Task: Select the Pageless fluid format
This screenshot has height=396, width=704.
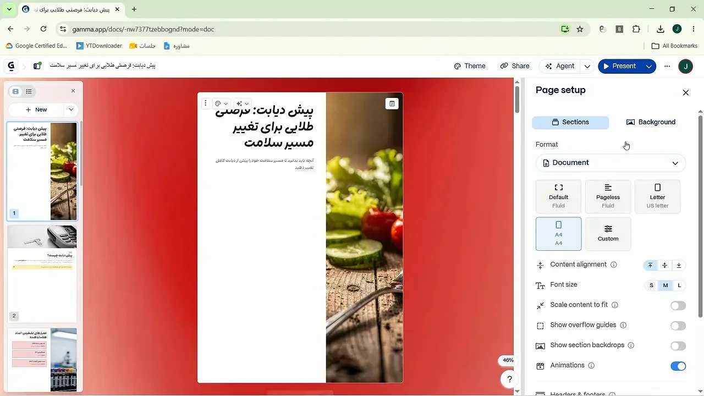Action: point(608,196)
